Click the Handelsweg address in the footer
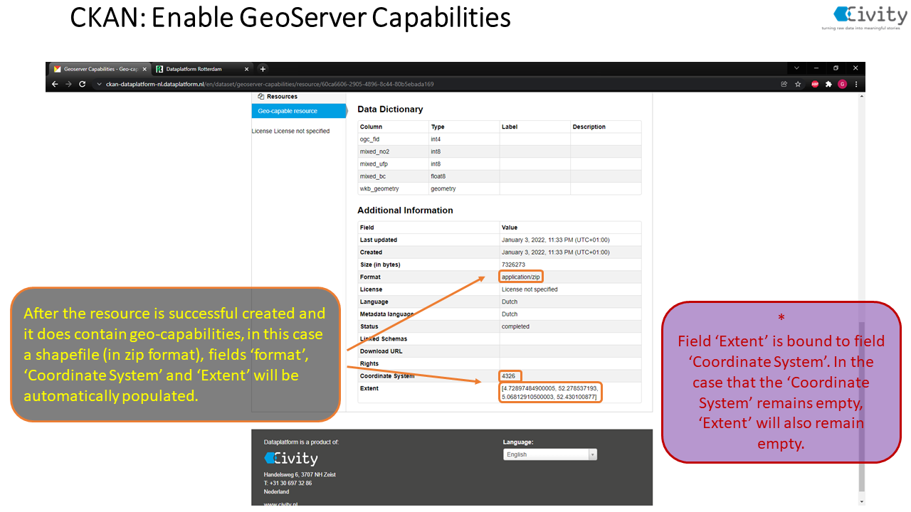 coord(300,474)
